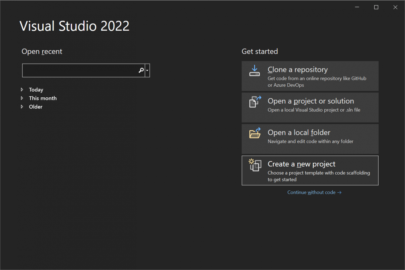
Task: Click Continue without code link
Action: [311, 192]
